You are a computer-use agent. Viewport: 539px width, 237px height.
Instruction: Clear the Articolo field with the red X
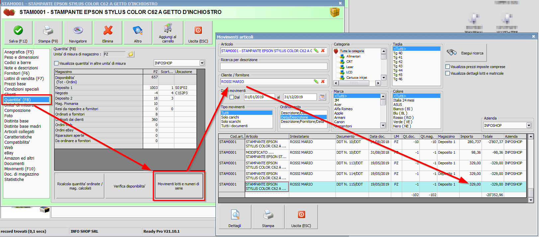(x=323, y=51)
